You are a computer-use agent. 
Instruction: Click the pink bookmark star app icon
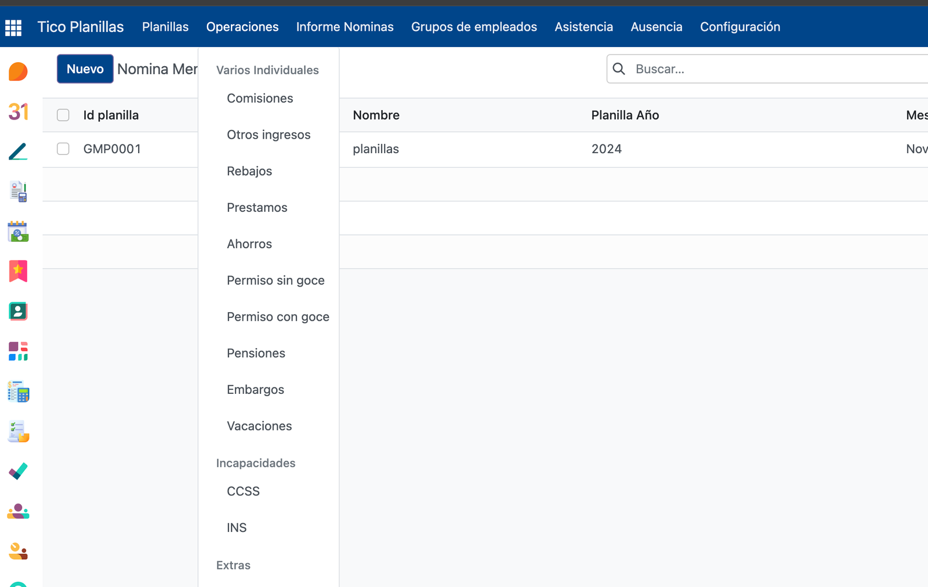pos(18,271)
